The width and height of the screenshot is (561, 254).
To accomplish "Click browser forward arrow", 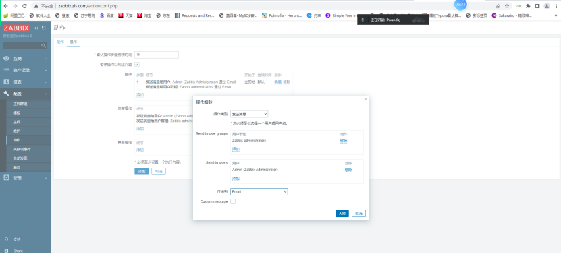I will pyautogui.click(x=15, y=6).
